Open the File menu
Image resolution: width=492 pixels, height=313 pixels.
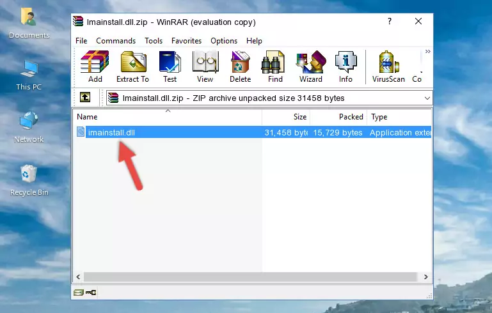pyautogui.click(x=81, y=41)
